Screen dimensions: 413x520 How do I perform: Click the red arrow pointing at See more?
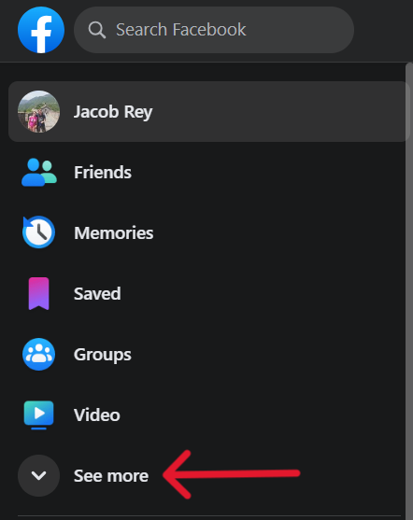pyautogui.click(x=232, y=474)
